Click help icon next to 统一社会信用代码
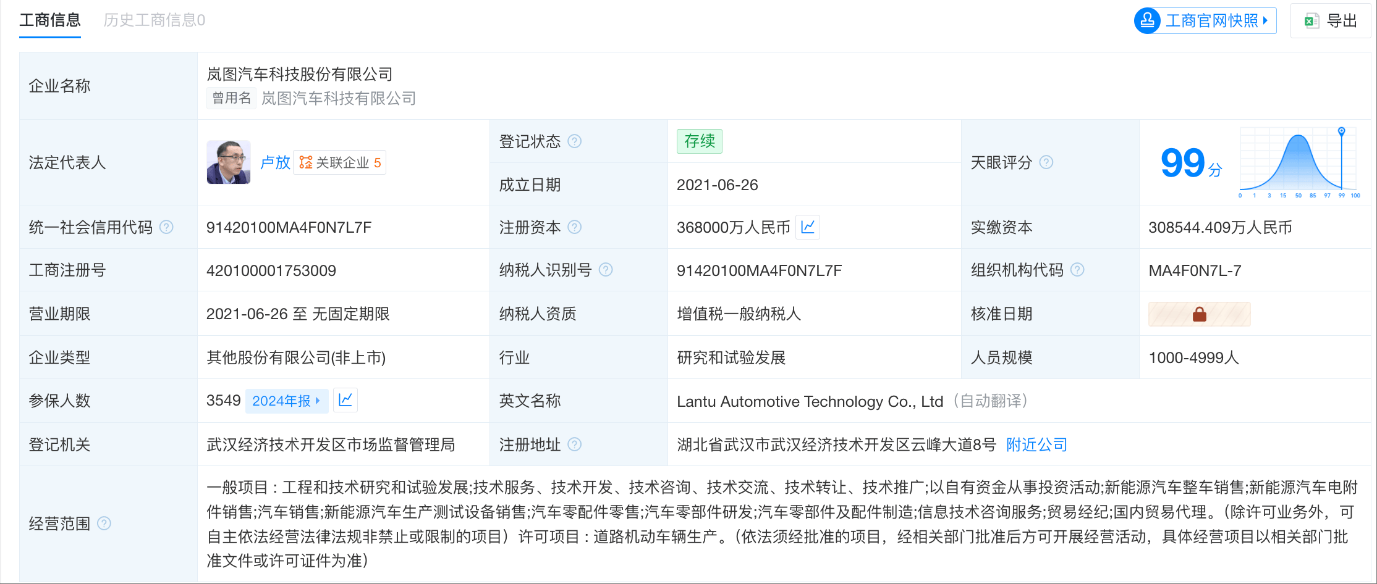The width and height of the screenshot is (1377, 584). [x=166, y=227]
